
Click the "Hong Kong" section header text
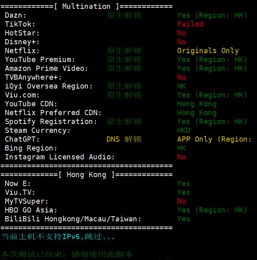pos(86,175)
